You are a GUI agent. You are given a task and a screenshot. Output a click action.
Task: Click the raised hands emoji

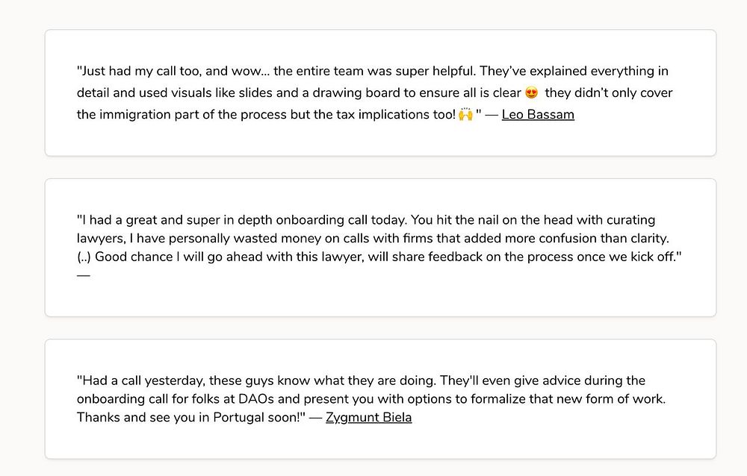466,116
